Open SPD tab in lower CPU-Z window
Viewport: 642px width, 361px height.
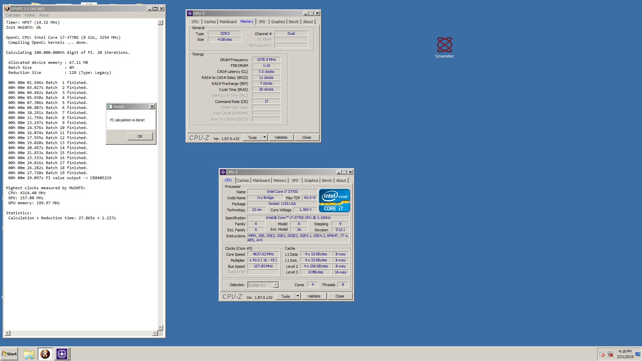pos(295,180)
